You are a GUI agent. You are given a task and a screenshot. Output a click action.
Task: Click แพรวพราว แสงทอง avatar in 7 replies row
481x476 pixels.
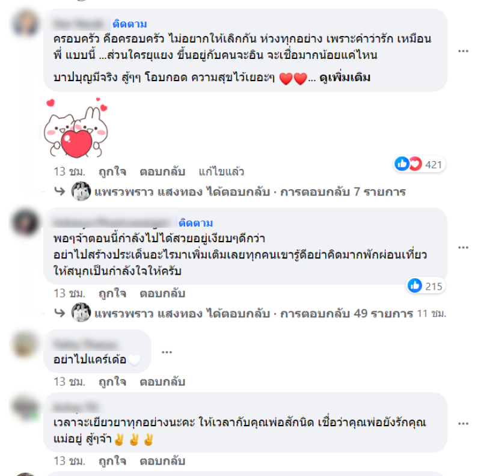pyautogui.click(x=81, y=191)
